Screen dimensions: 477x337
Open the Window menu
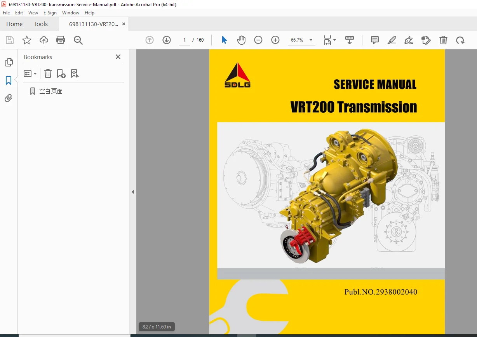click(x=71, y=13)
